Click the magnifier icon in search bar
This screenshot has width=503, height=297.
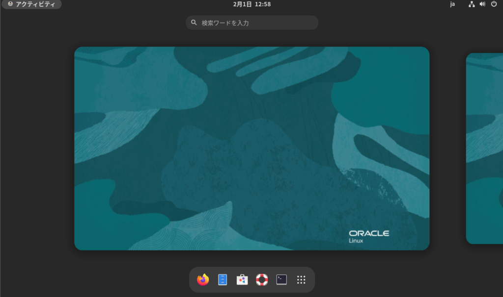[x=194, y=23]
